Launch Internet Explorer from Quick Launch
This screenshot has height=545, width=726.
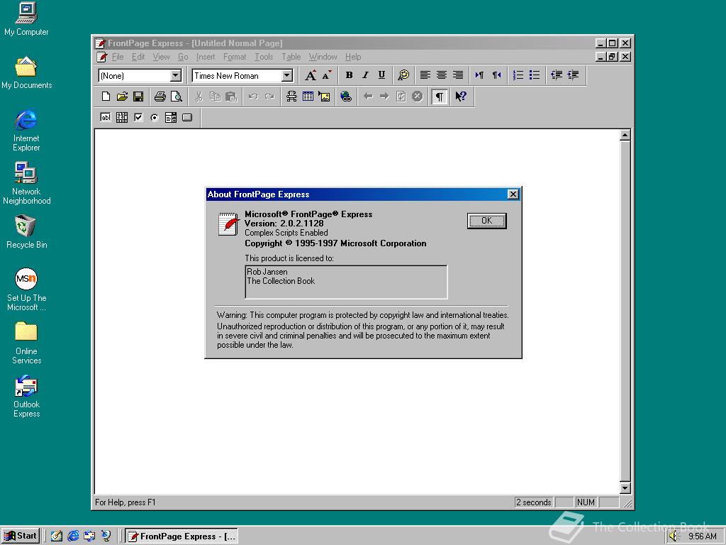[73, 536]
